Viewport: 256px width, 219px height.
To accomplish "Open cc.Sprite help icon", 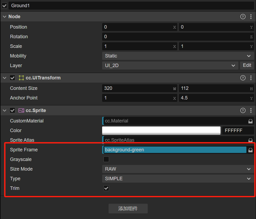I will (243, 110).
